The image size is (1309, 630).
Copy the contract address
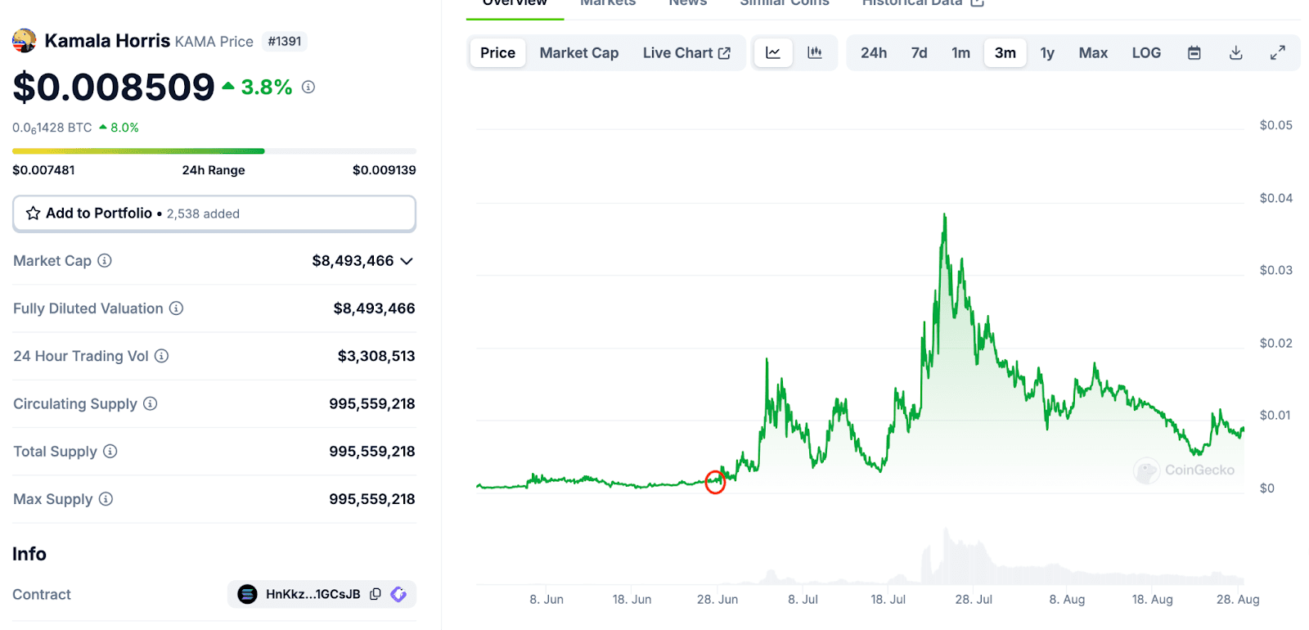point(375,594)
